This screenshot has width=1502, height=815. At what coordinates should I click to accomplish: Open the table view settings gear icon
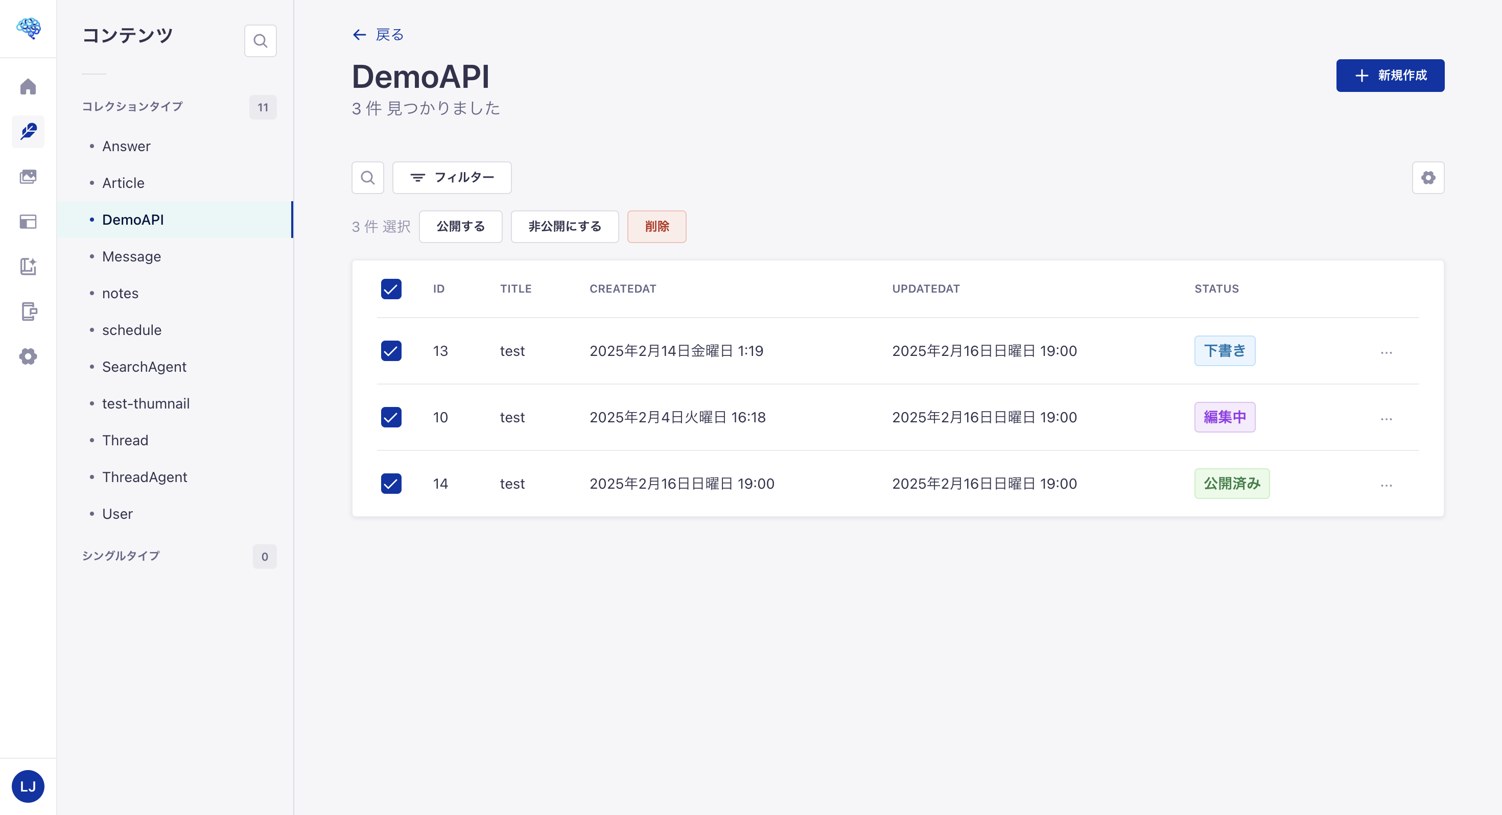tap(1427, 177)
